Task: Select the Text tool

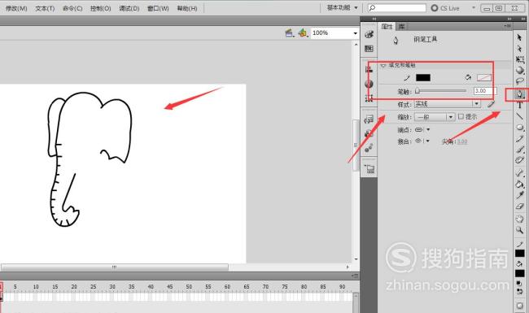Action: point(519,106)
